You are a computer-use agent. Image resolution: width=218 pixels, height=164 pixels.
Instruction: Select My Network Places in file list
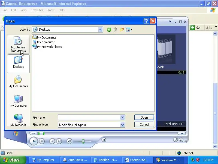(47, 47)
